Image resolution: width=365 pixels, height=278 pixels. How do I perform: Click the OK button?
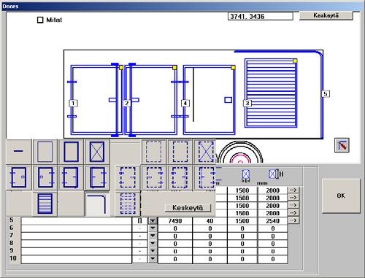point(341,196)
